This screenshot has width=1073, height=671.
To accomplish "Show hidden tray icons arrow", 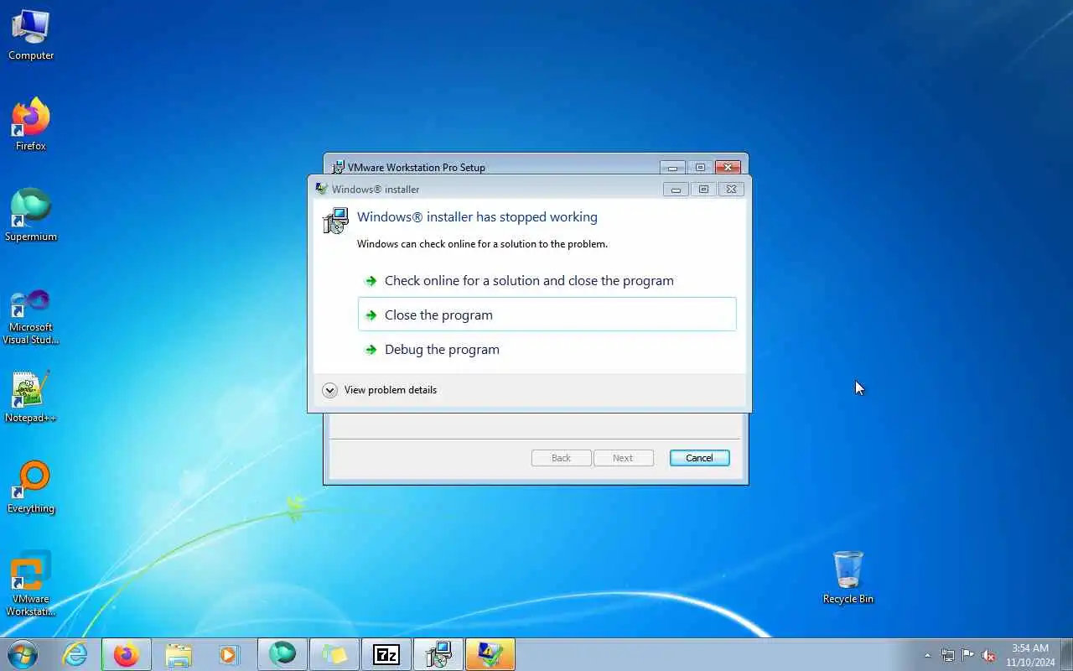I will pos(927,655).
